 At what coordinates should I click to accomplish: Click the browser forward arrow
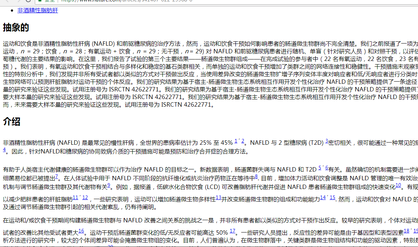(18, 1)
